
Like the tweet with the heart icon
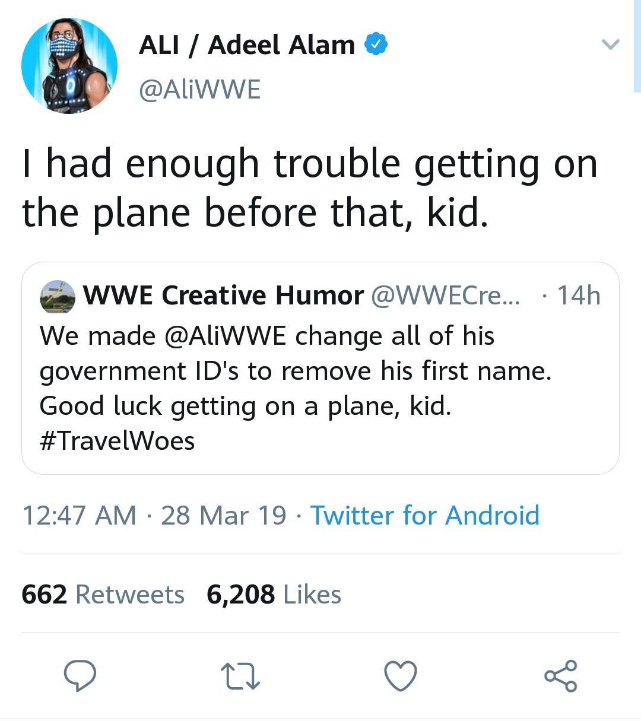[x=400, y=676]
